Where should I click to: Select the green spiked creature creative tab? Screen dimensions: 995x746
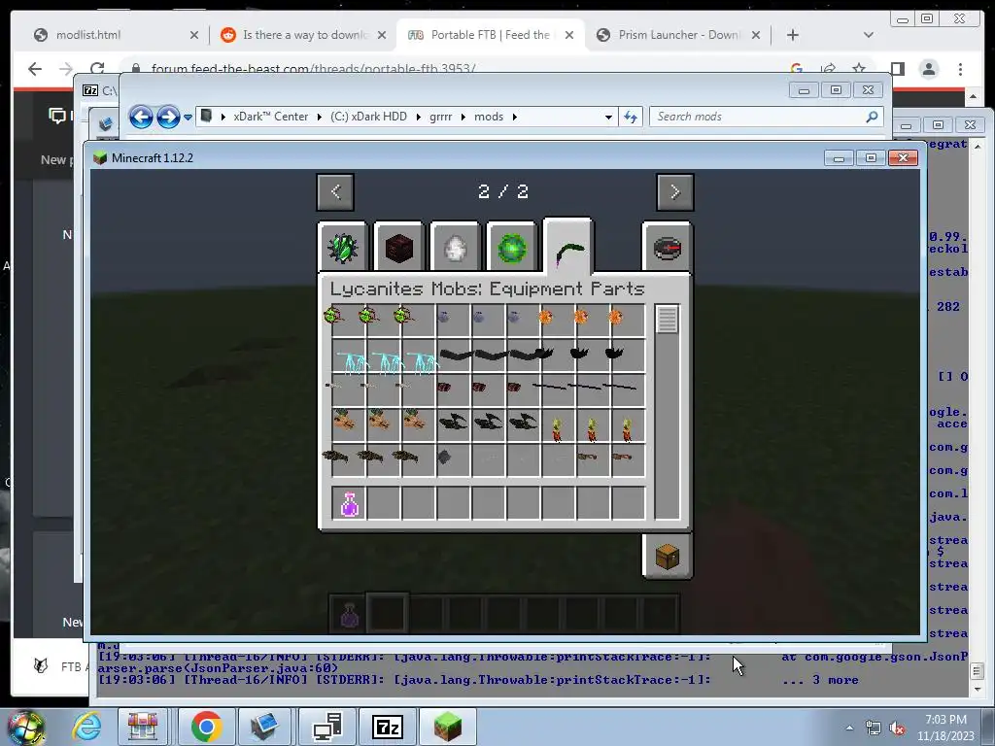point(343,248)
